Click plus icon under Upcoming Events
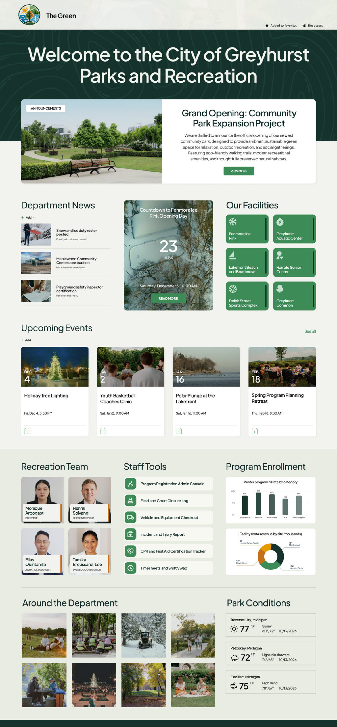The image size is (337, 727). click(x=22, y=340)
